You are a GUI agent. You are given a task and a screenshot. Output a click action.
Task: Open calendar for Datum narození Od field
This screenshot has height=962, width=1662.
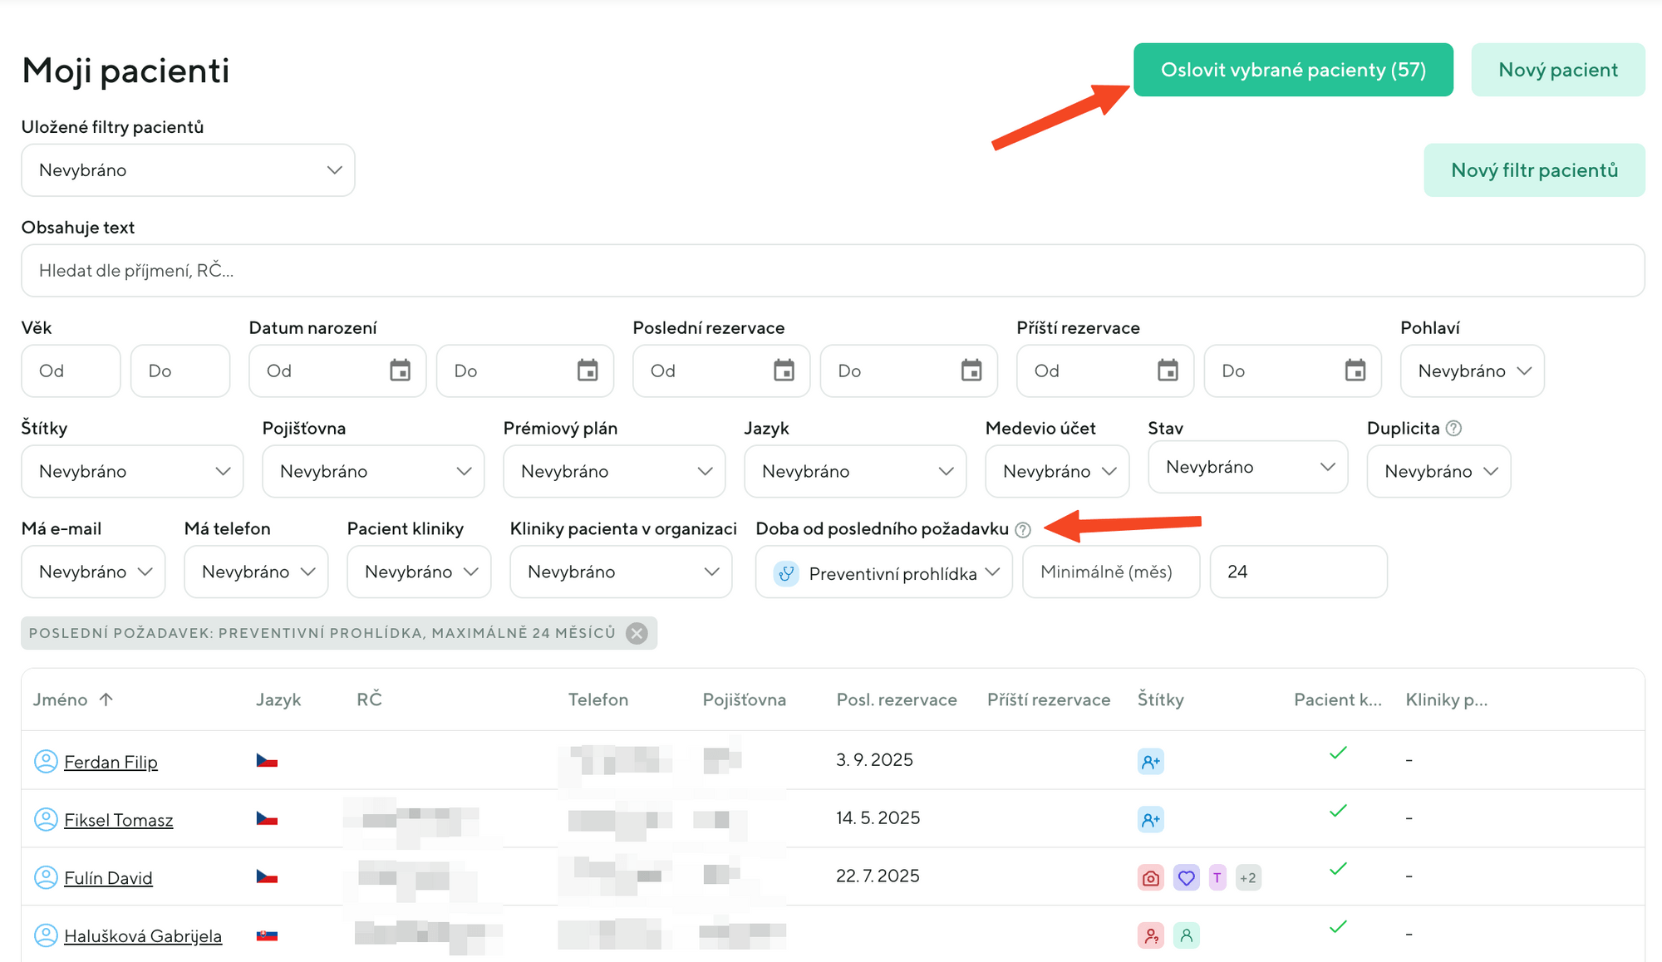(x=400, y=371)
